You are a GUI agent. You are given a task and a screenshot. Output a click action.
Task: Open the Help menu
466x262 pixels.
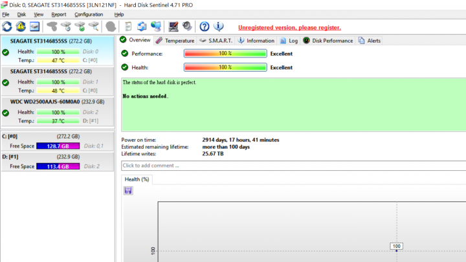tap(119, 14)
